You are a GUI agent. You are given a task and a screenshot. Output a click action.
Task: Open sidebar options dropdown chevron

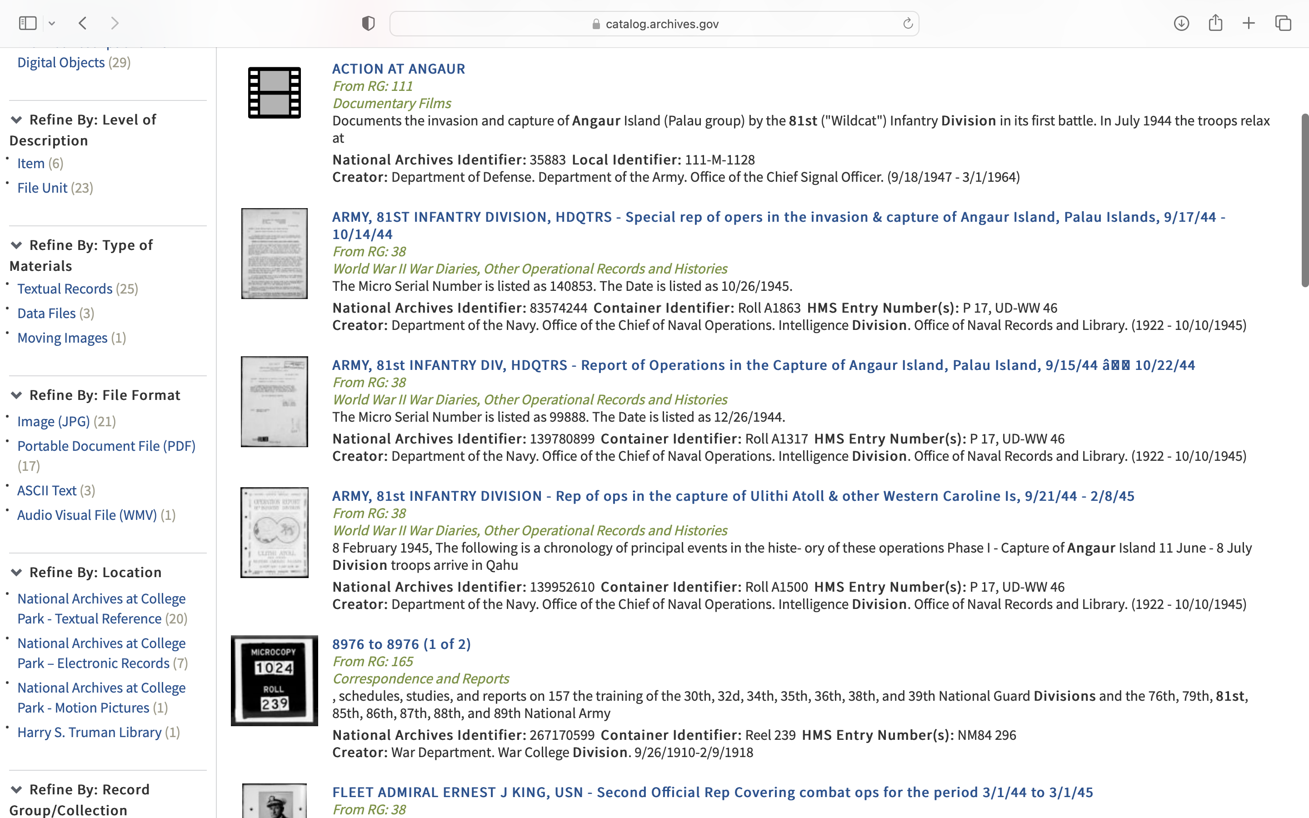[52, 23]
